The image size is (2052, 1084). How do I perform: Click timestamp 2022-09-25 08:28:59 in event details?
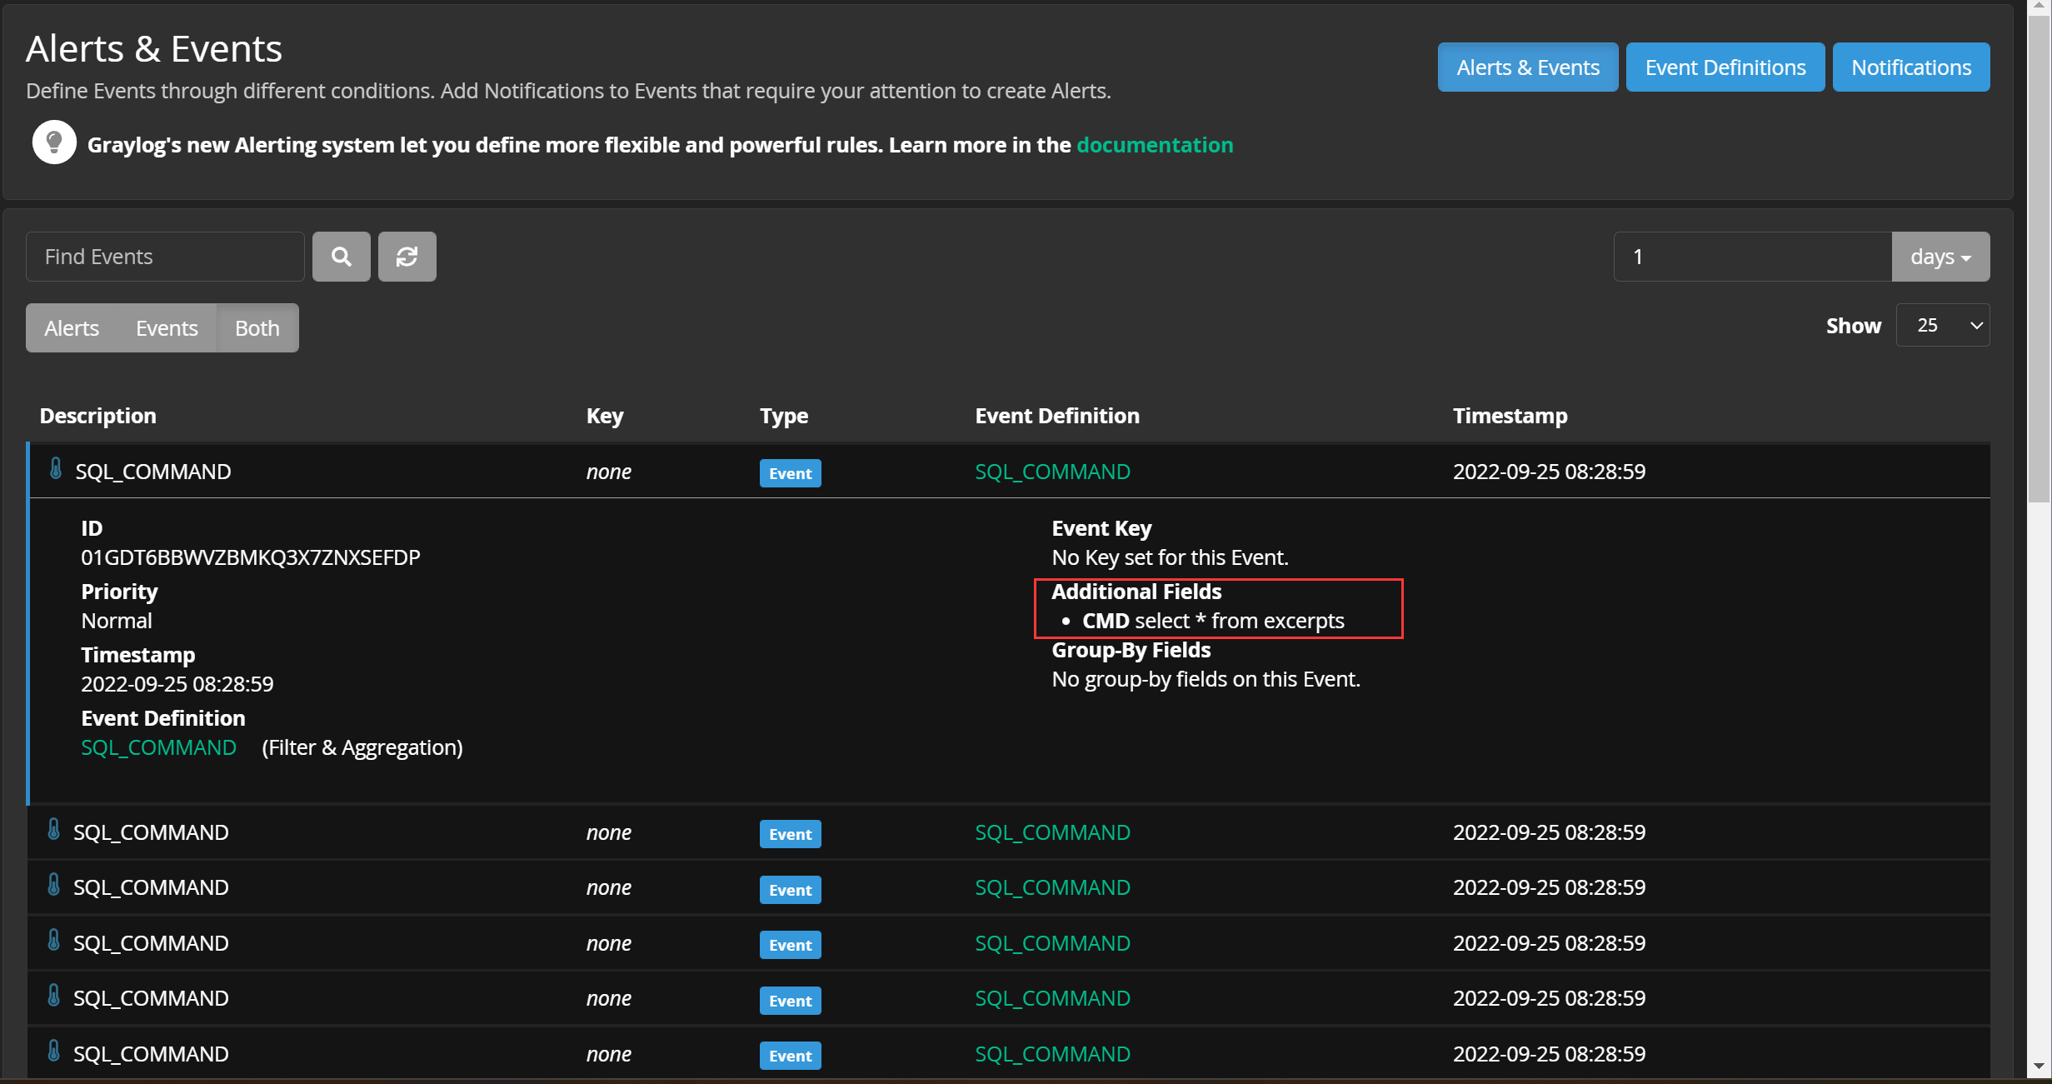[177, 684]
